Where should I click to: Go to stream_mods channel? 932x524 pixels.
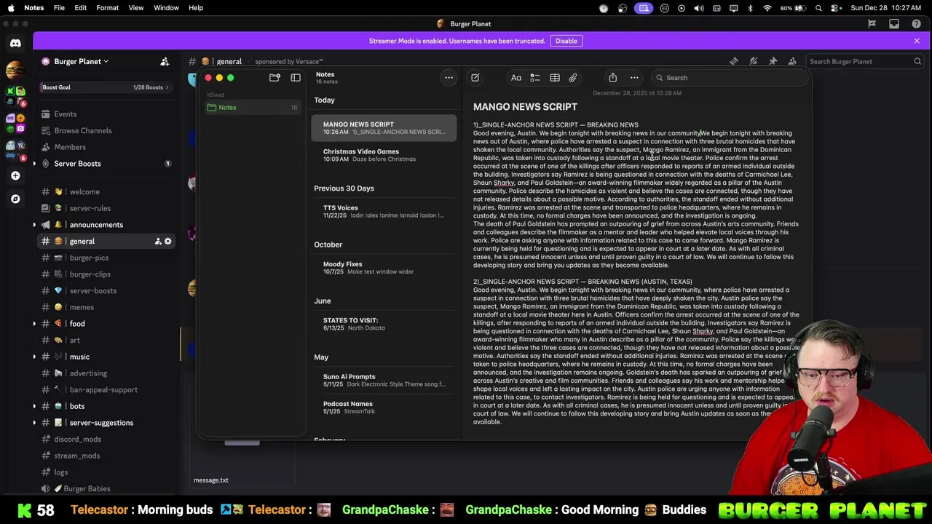[106, 456]
